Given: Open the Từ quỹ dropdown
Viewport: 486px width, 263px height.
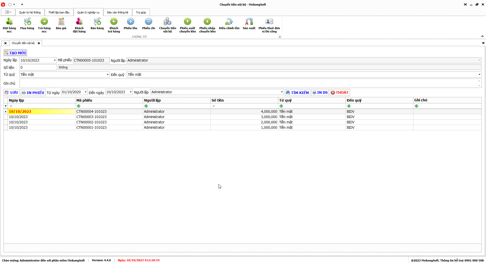Looking at the screenshot, I should pos(108,74).
